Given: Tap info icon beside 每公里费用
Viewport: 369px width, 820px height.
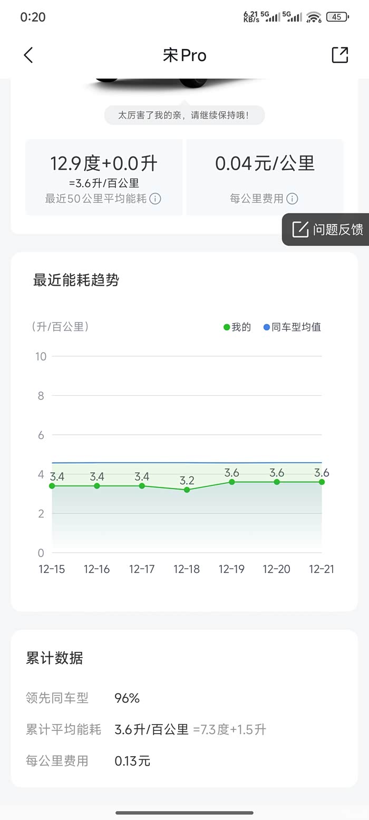Looking at the screenshot, I should 292,199.
